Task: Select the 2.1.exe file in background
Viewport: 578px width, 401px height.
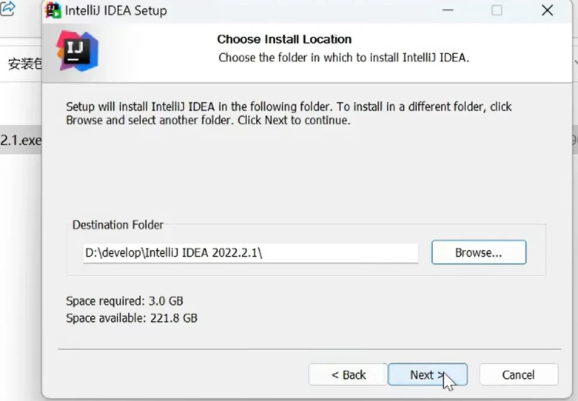Action: pyautogui.click(x=20, y=140)
